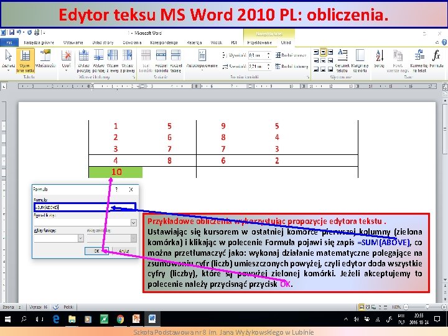Select align middle left cell alignment
The width and height of the screenshot is (448, 336).
point(316,60)
